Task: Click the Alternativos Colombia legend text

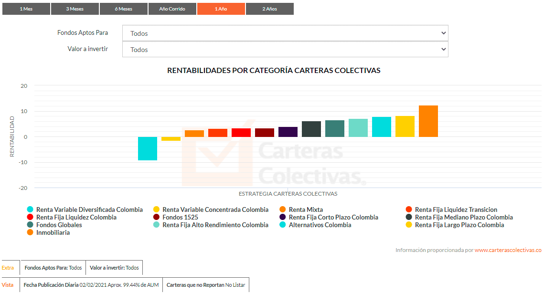Action: pyautogui.click(x=320, y=225)
